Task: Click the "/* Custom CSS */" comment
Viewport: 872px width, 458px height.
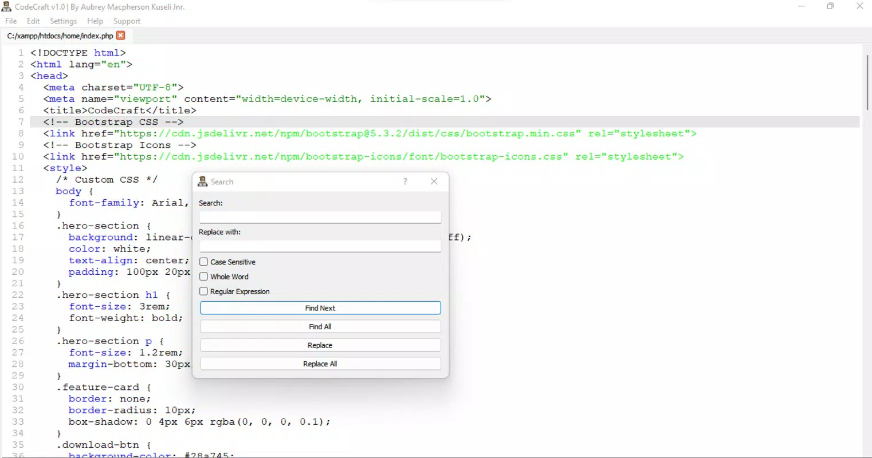Action: point(107,180)
